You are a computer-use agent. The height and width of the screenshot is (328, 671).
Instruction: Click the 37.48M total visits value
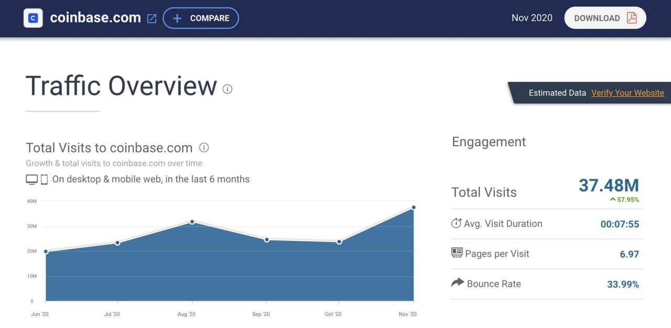(609, 185)
